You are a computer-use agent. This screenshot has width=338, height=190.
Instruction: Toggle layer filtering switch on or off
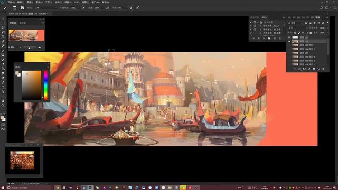327,23
